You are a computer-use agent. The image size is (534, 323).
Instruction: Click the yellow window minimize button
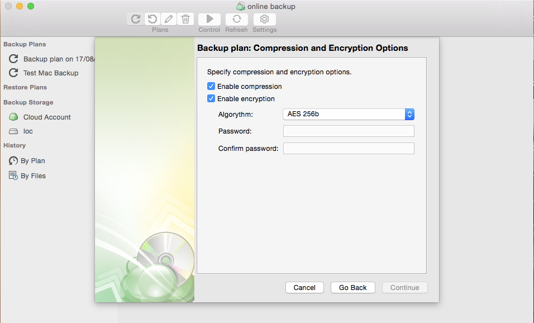(x=20, y=6)
